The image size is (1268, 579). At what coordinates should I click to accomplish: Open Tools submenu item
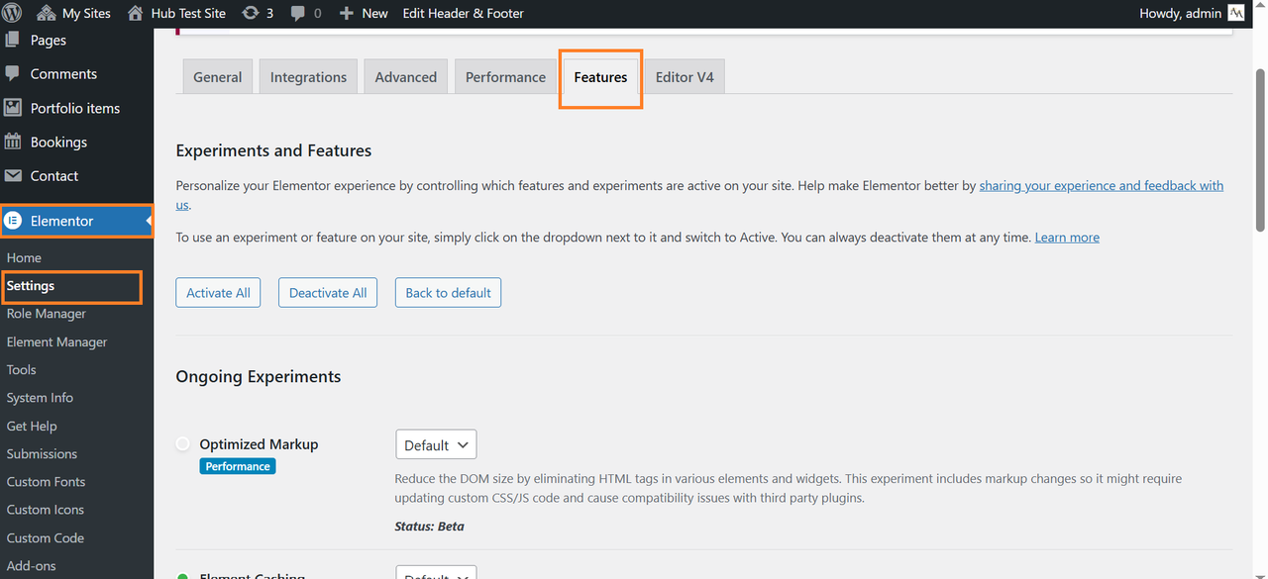[21, 369]
